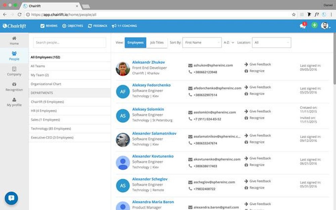The image size is (336, 210).
Task: Select My Team (2)
Action: pyautogui.click(x=70, y=75)
